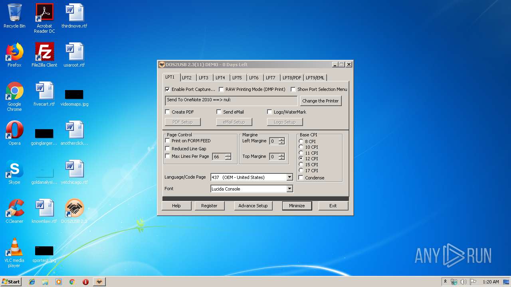Open the Recycle Bin desktop icon
The width and height of the screenshot is (511, 287).
tap(14, 16)
